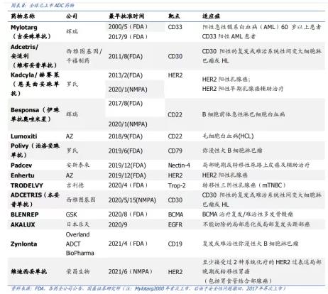Image resolution: width=328 pixels, height=294 pixels.
Task: Click "AZ" company in the Lumoxiti row
Action: pyautogui.click(x=70, y=136)
